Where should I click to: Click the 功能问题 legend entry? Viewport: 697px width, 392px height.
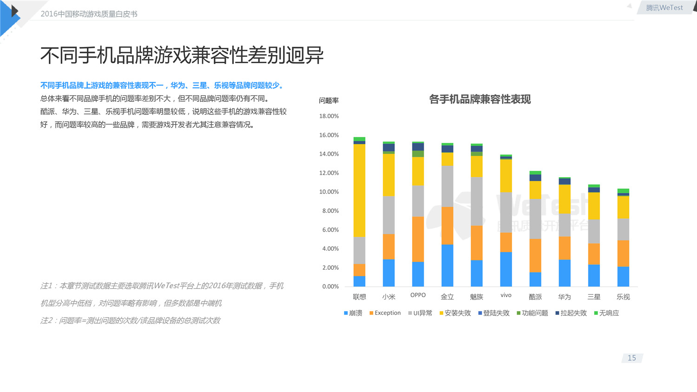[533, 313]
